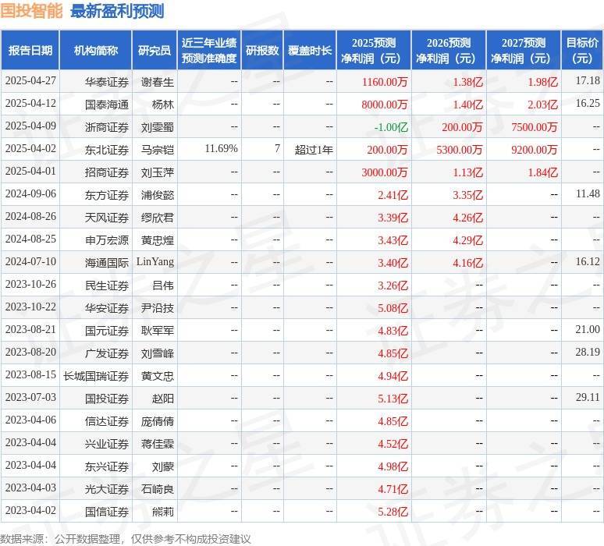This screenshot has height=546, width=604.
Task: Click the 目标价 column header
Action: point(581,51)
